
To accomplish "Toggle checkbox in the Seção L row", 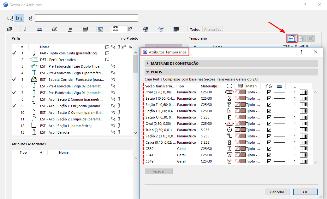I will coord(269,111).
